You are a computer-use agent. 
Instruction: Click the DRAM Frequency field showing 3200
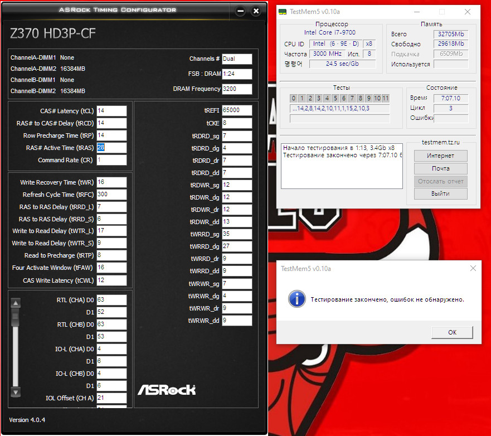[237, 89]
